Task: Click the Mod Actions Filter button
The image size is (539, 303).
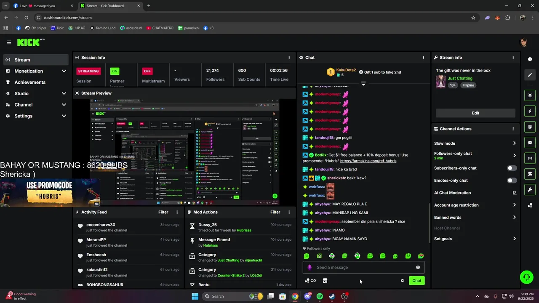Action: click(275, 213)
